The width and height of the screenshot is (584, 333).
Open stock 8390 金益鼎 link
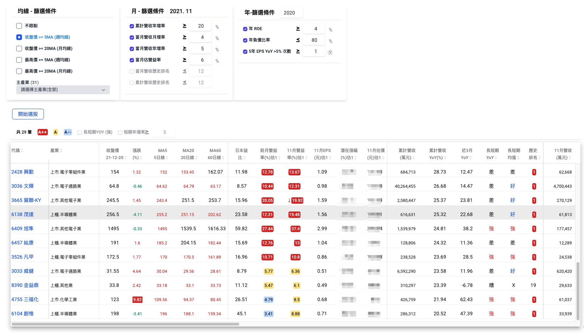[25, 285]
